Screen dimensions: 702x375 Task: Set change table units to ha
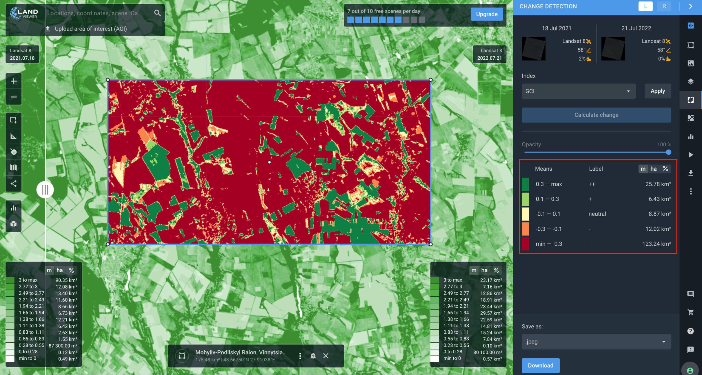(x=653, y=169)
